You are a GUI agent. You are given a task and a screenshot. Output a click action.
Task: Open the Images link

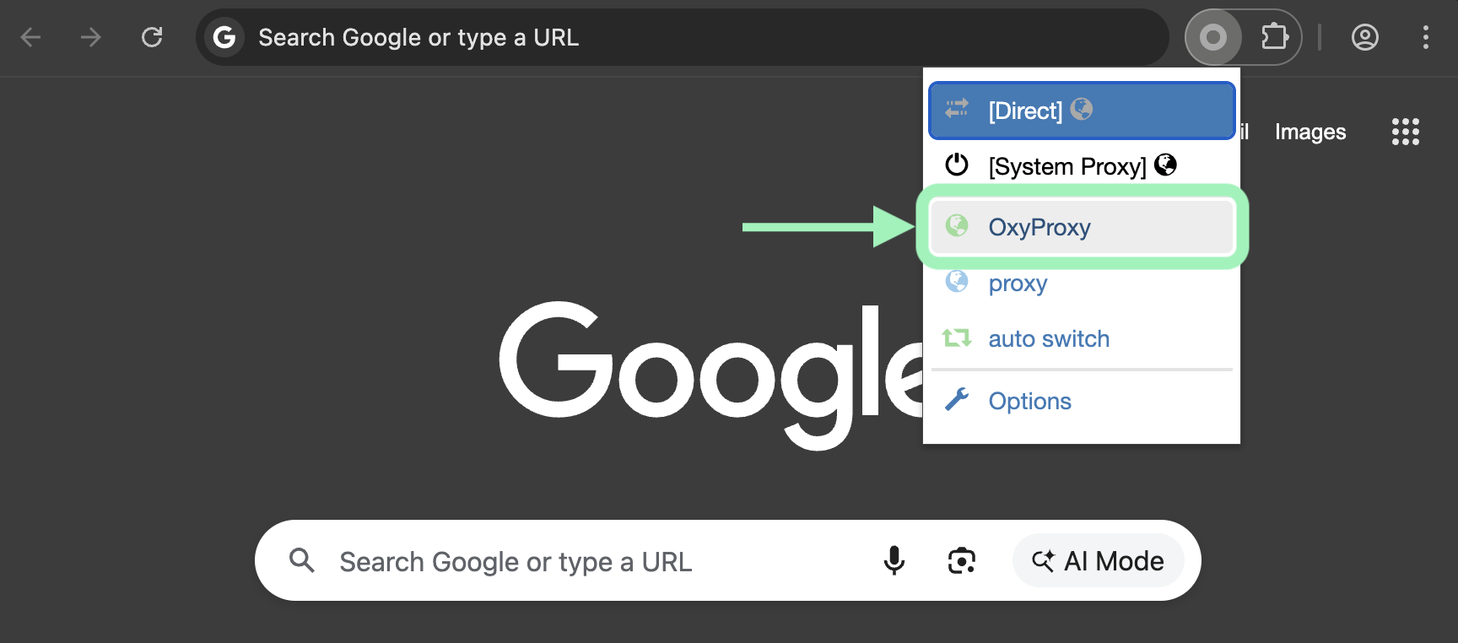(1309, 132)
